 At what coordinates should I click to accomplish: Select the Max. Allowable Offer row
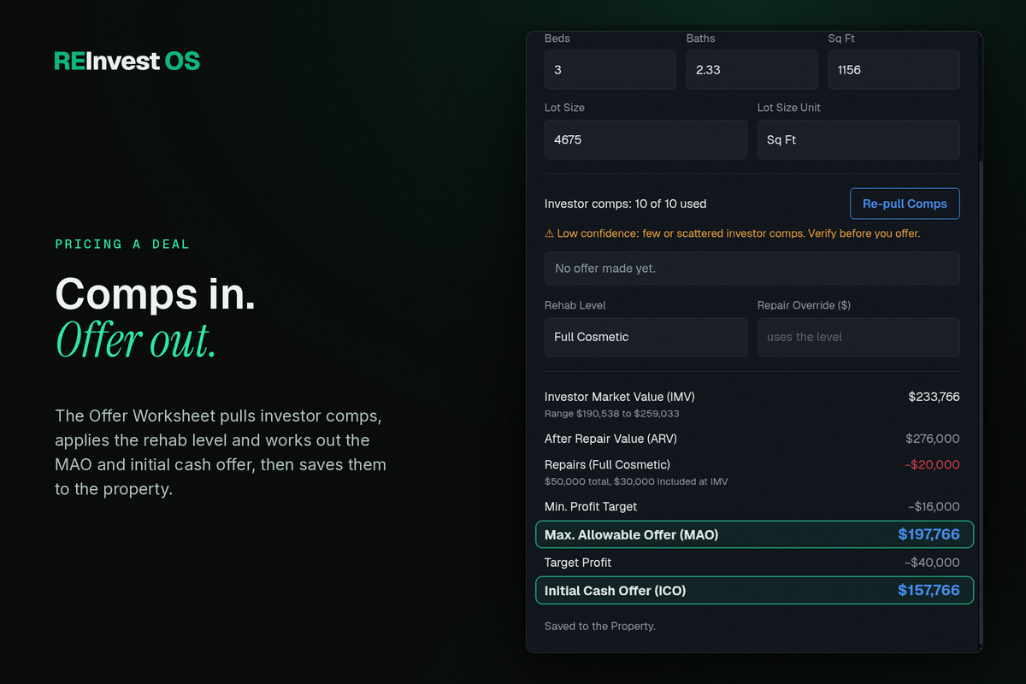[x=754, y=534]
